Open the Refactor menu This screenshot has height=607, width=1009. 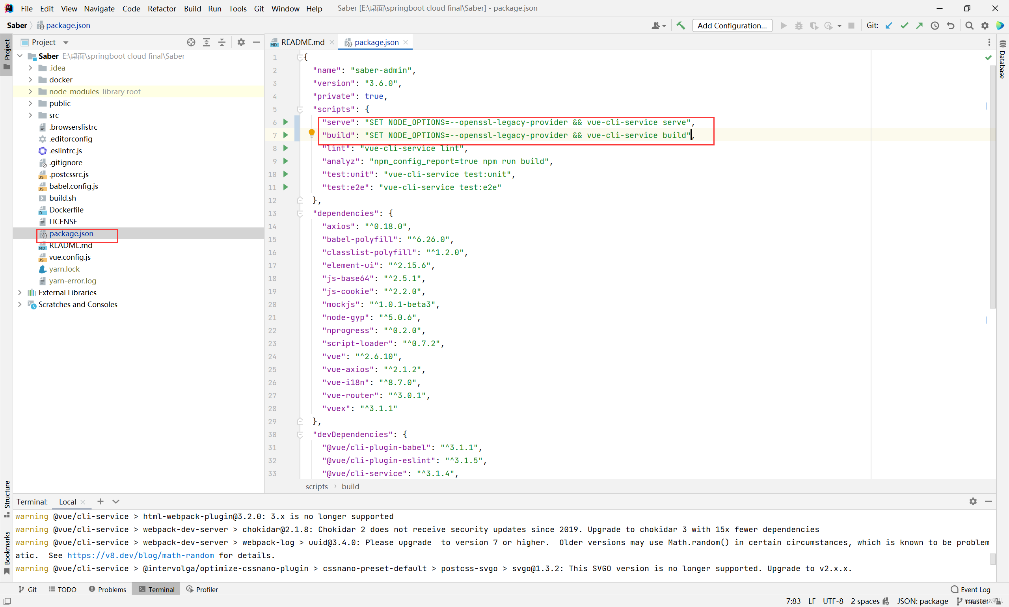click(x=162, y=8)
